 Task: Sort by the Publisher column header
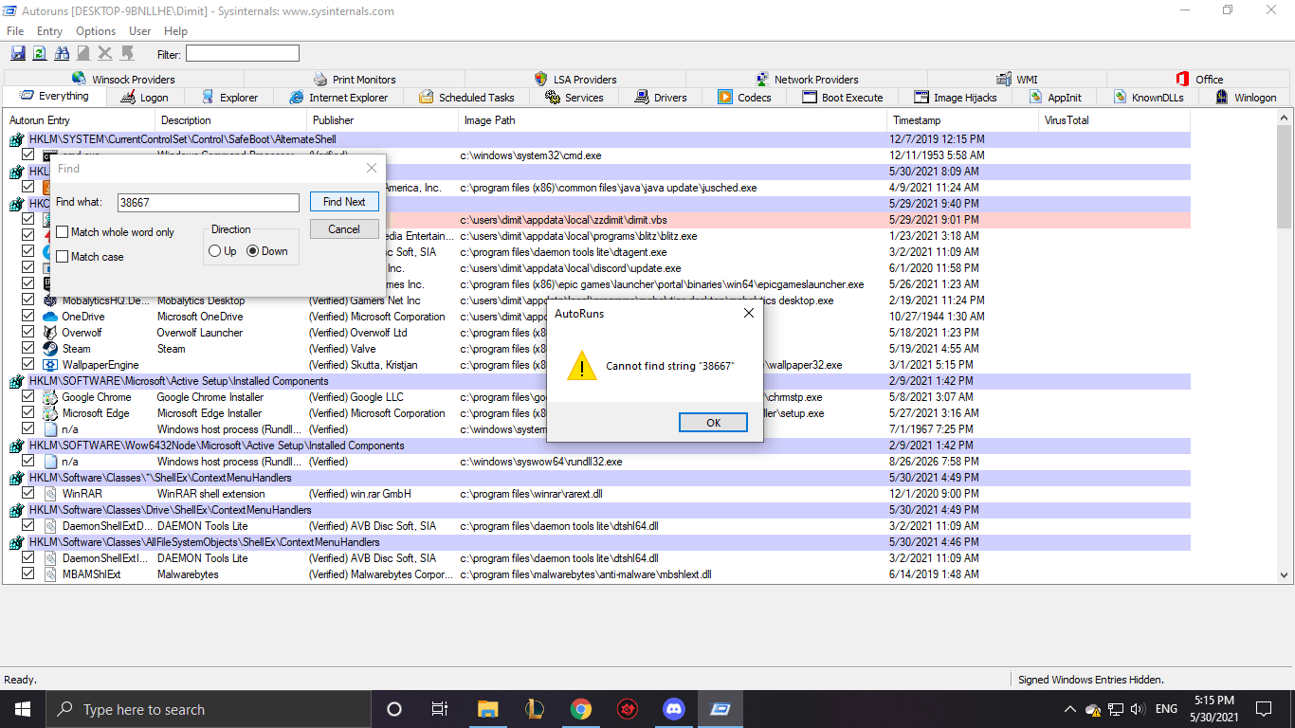click(382, 120)
